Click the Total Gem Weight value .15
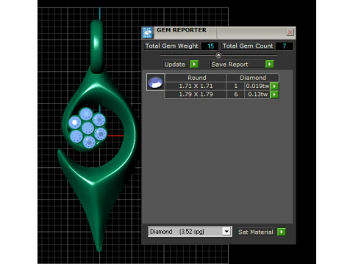This screenshot has width=353, height=264. click(x=210, y=46)
